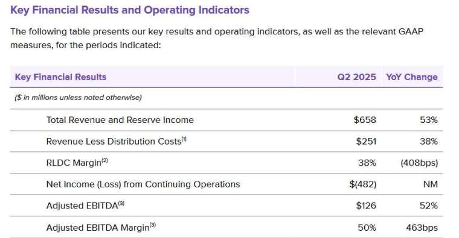Screen dimensions: 459x238
Task: Click Total Revenue and Reserve Income label
Action: 120,120
